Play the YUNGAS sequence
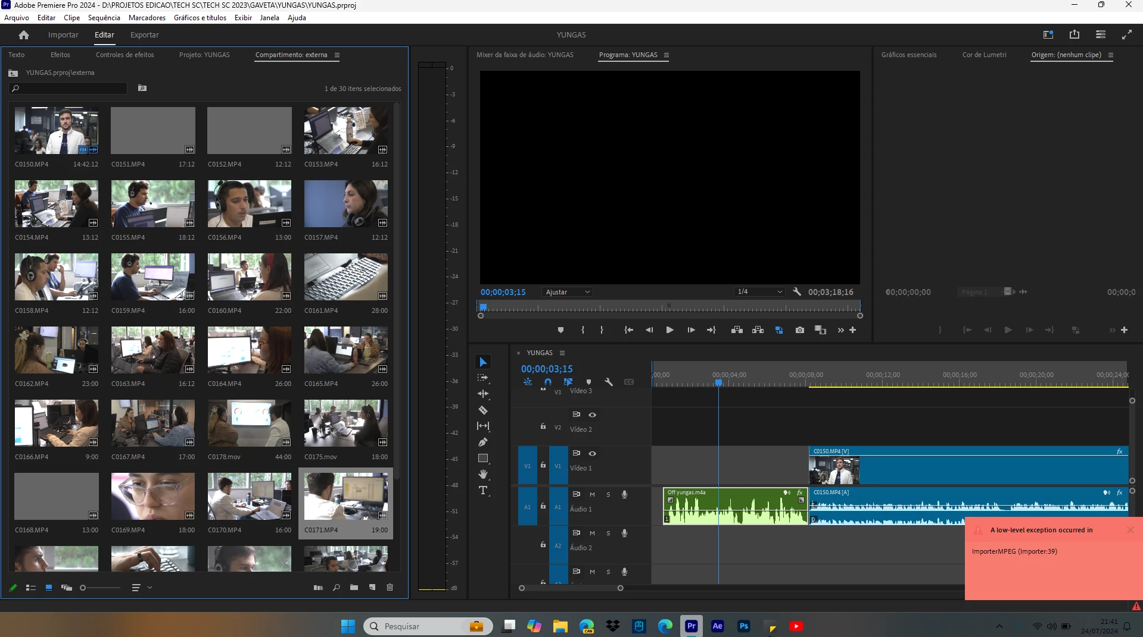The image size is (1143, 637). tap(670, 330)
